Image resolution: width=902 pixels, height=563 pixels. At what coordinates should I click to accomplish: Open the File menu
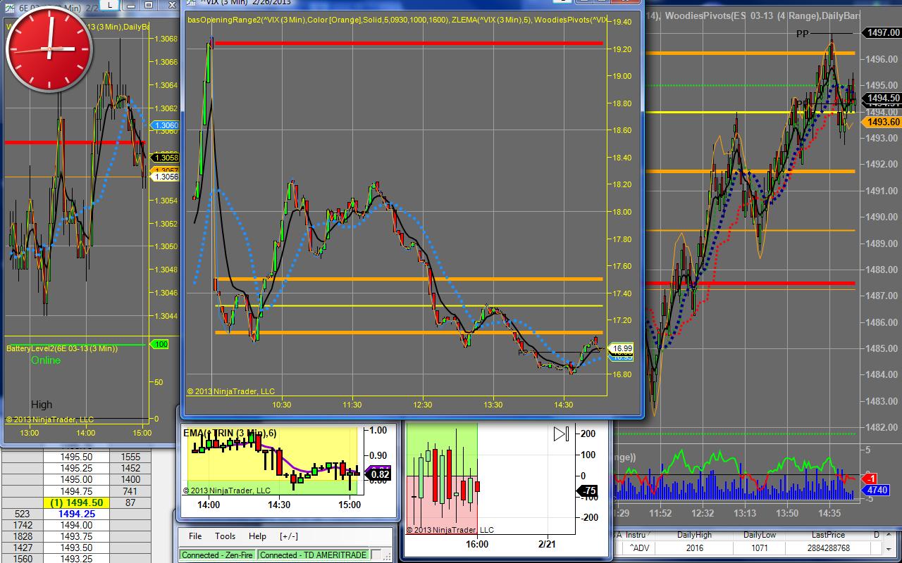click(x=195, y=536)
